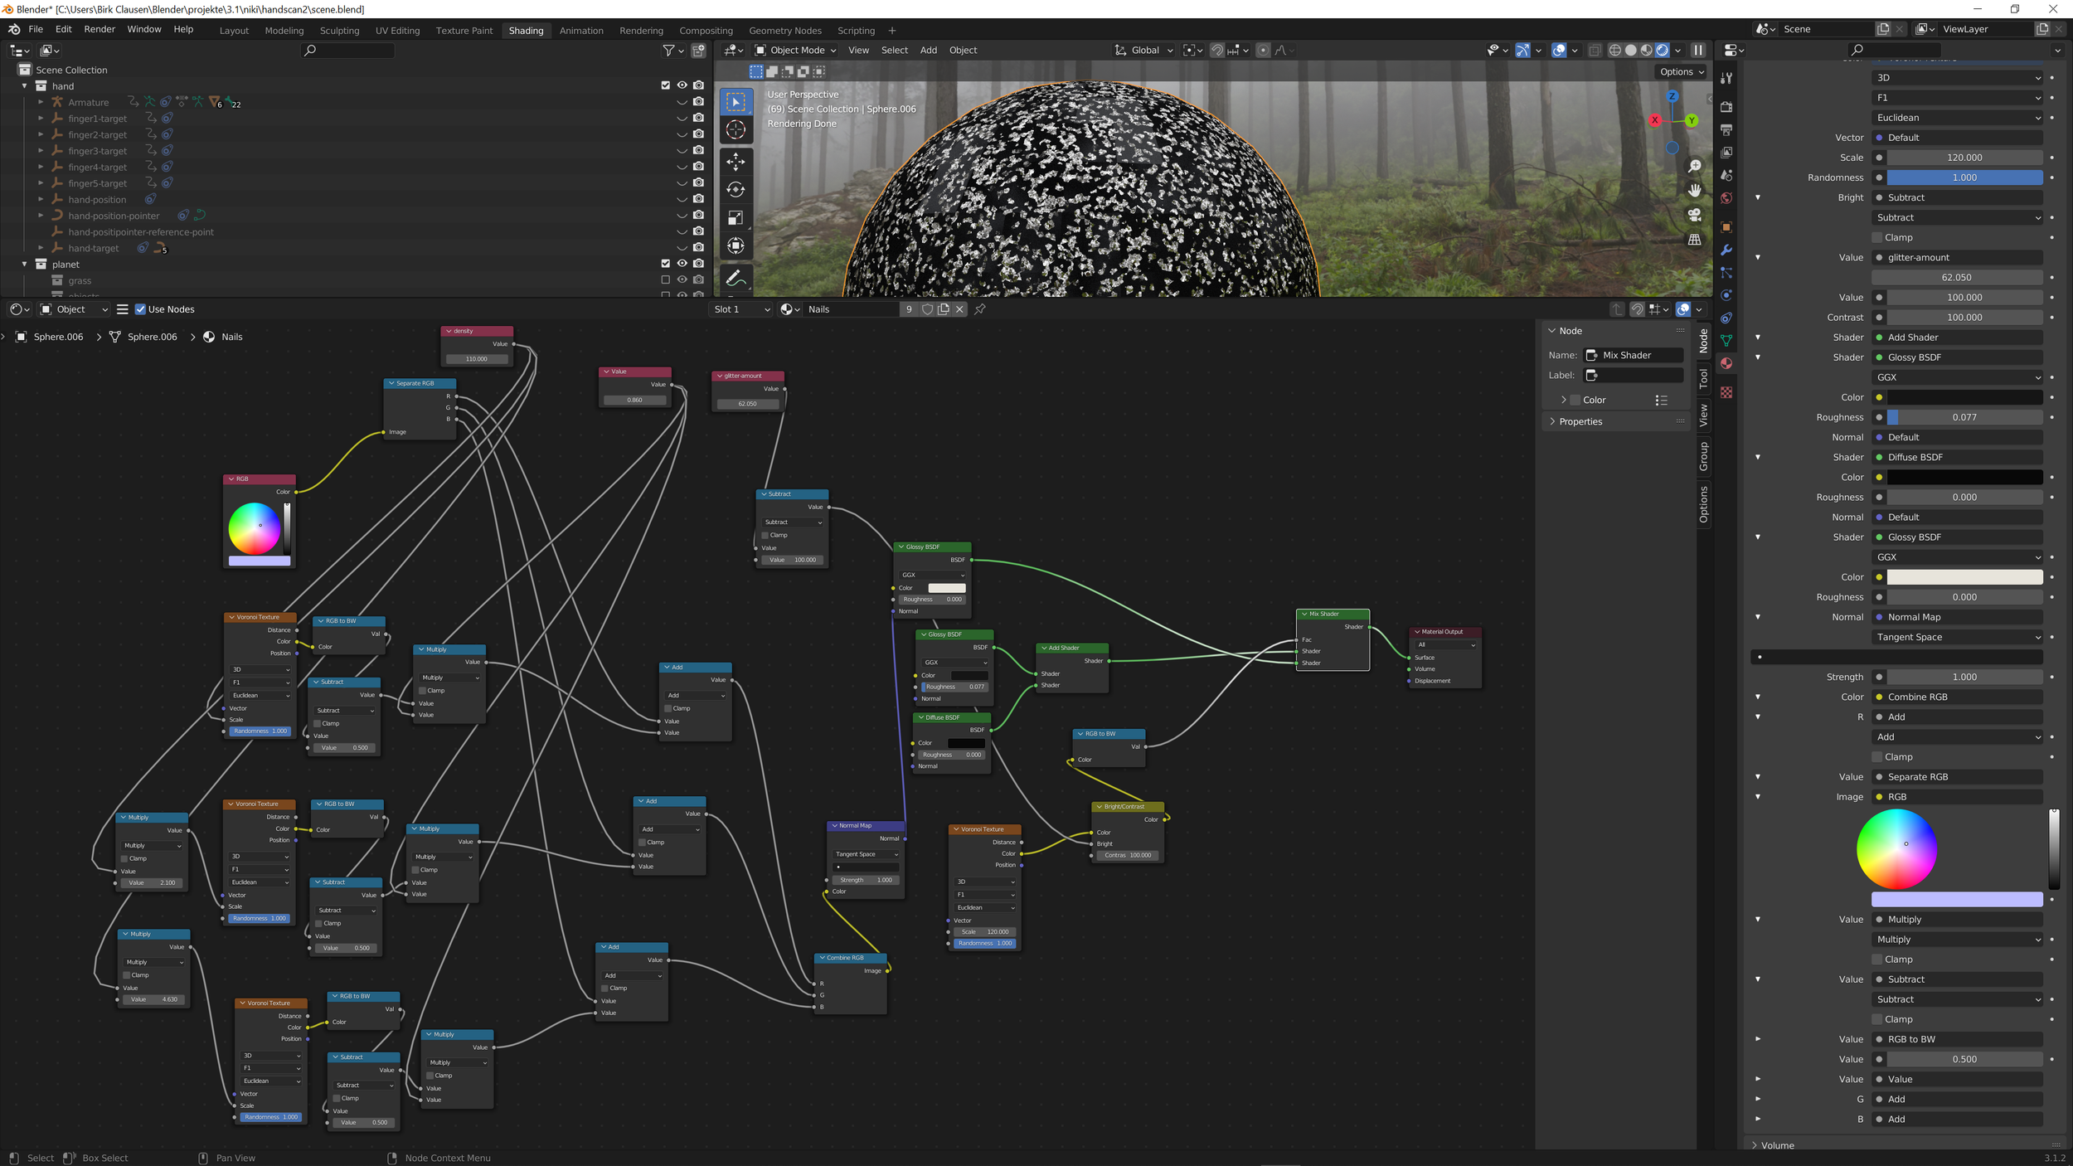The width and height of the screenshot is (2073, 1166).
Task: Expand the Properties panel in node sidebar
Action: pos(1580,422)
